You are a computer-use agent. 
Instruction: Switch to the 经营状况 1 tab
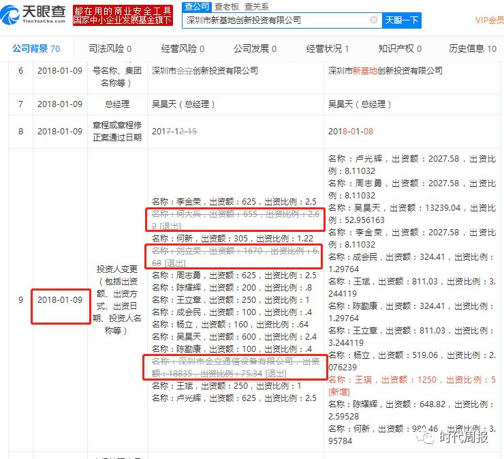327,48
